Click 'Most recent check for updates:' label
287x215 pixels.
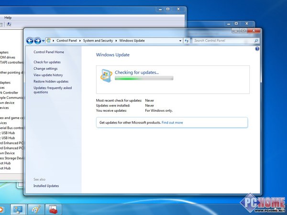coord(119,100)
